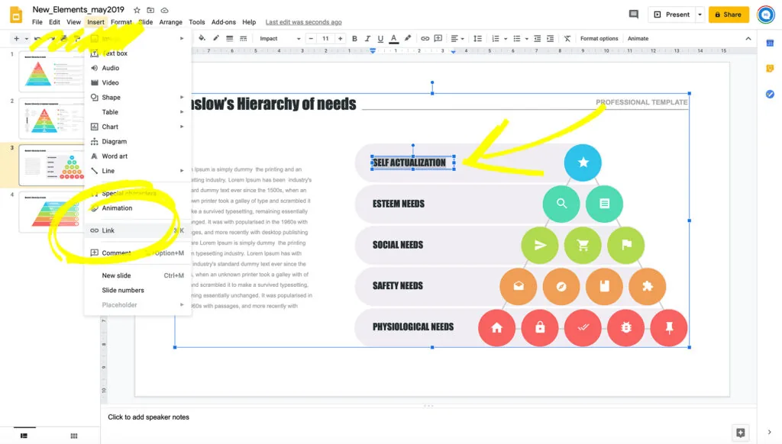Click the Explore button at bottom right
Viewport: 782px width, 444px height.
740,433
